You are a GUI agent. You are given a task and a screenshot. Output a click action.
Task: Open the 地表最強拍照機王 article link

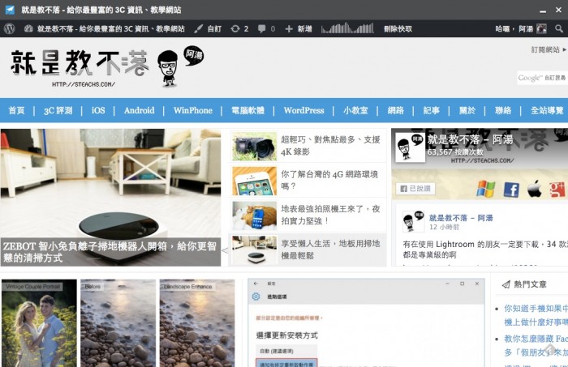pyautogui.click(x=330, y=215)
